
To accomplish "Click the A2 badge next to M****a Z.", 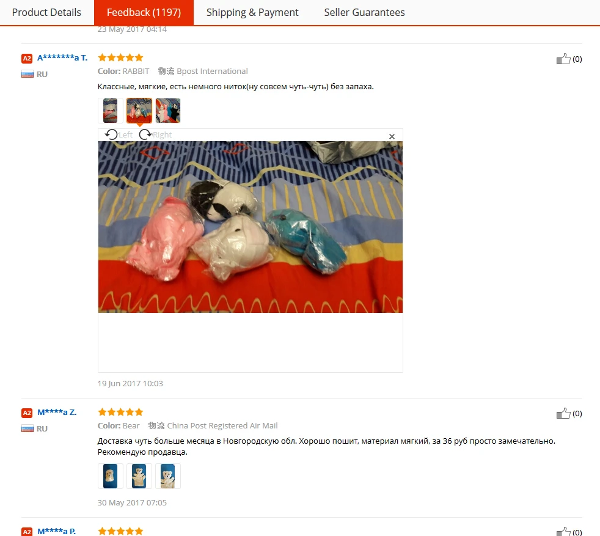I will (27, 413).
